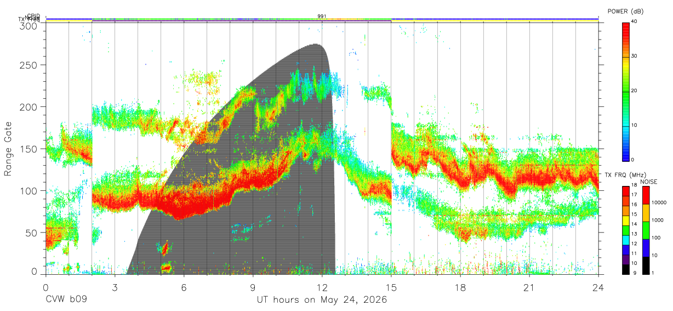673x311 pixels.
Task: Click the CVW b09 label
Action: coord(66,300)
